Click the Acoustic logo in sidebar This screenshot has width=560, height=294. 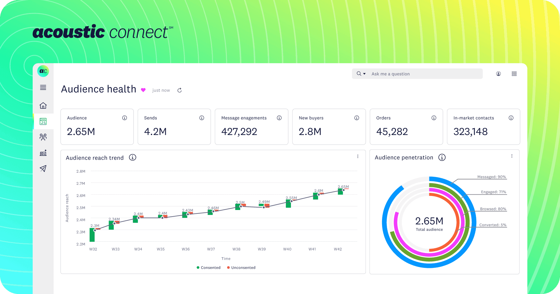tap(43, 71)
